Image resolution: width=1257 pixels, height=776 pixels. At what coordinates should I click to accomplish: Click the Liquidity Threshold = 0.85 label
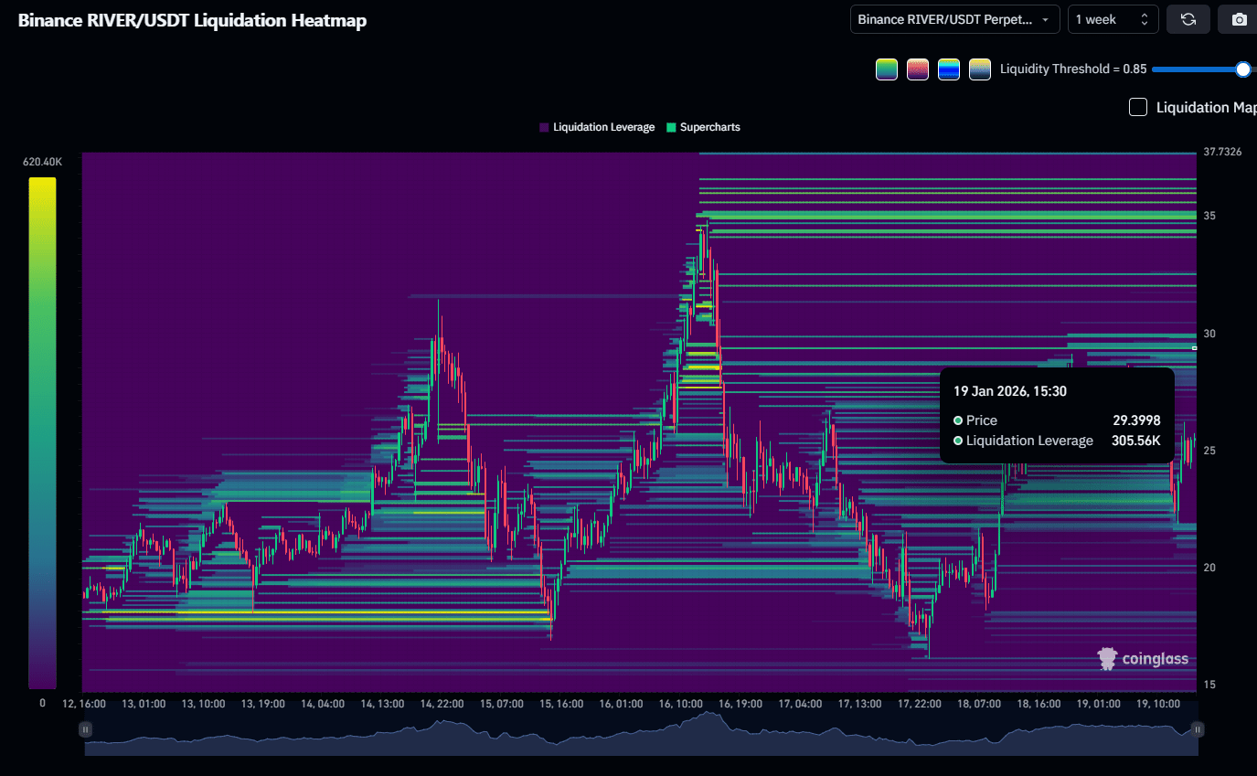tap(1073, 69)
